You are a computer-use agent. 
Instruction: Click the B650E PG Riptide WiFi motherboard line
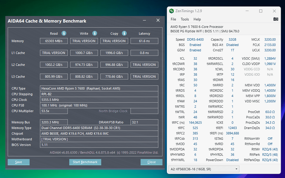click(205, 31)
